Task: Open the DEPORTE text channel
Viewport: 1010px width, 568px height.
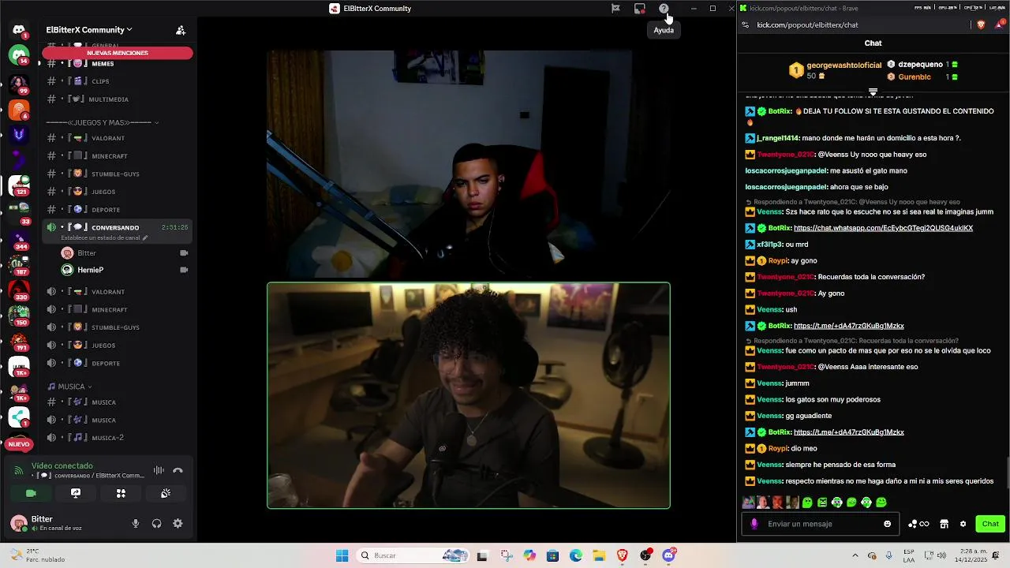Action: click(x=117, y=210)
